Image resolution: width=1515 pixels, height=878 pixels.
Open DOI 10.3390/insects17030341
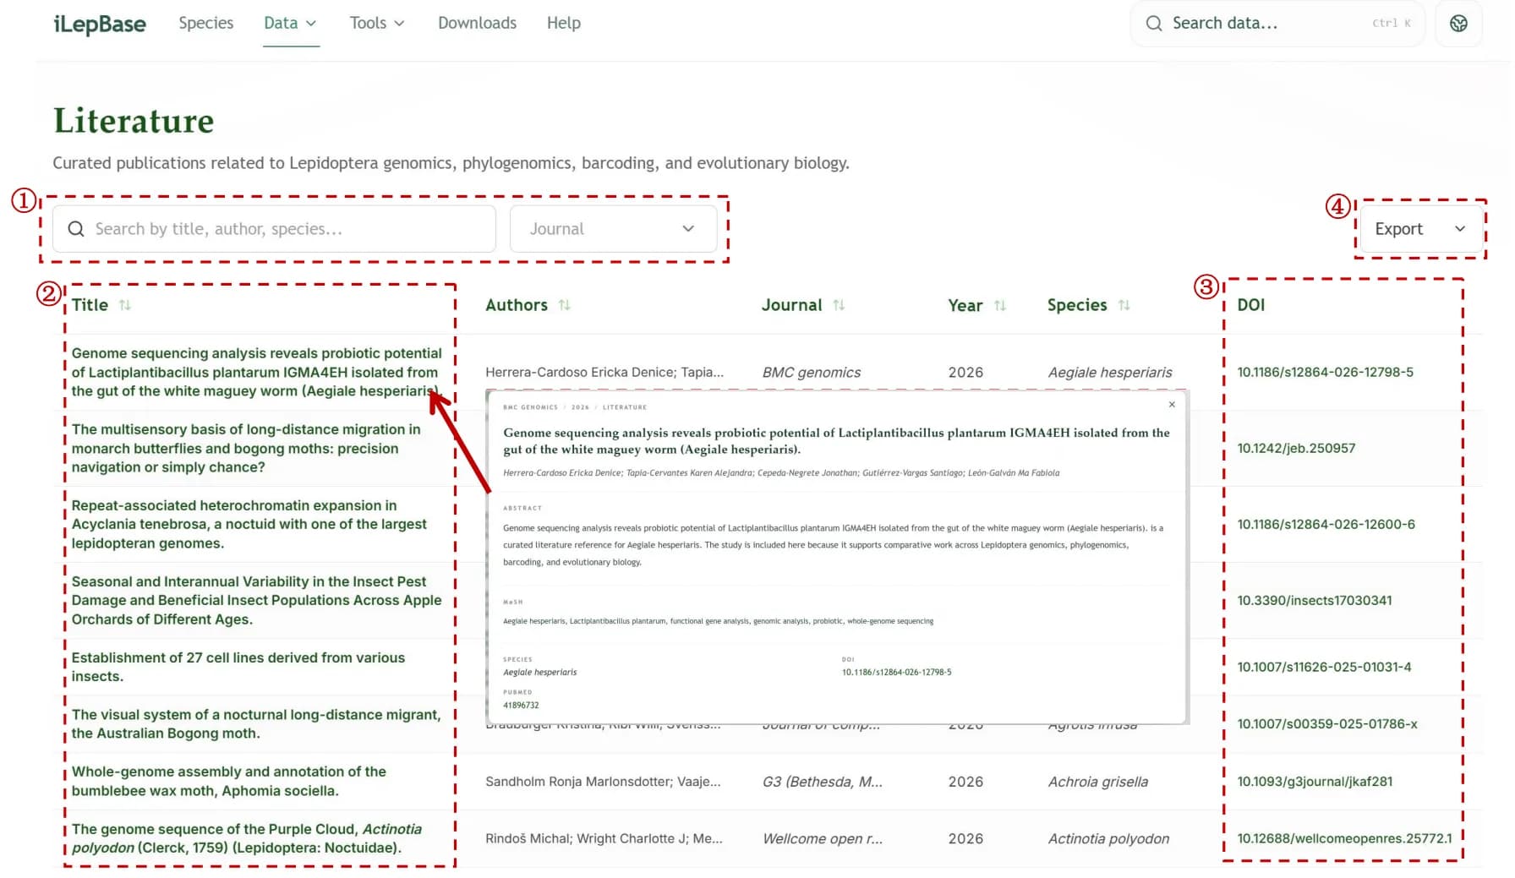coord(1314,600)
